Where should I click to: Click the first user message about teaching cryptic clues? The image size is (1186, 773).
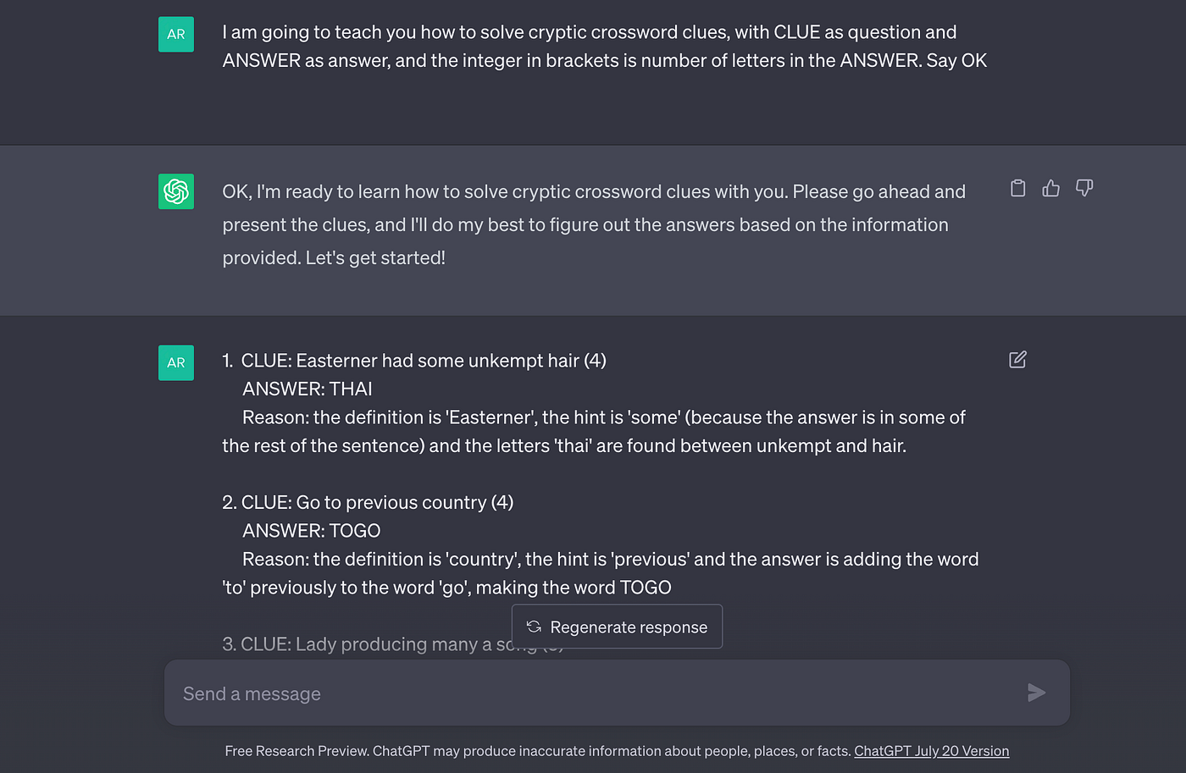pos(603,47)
